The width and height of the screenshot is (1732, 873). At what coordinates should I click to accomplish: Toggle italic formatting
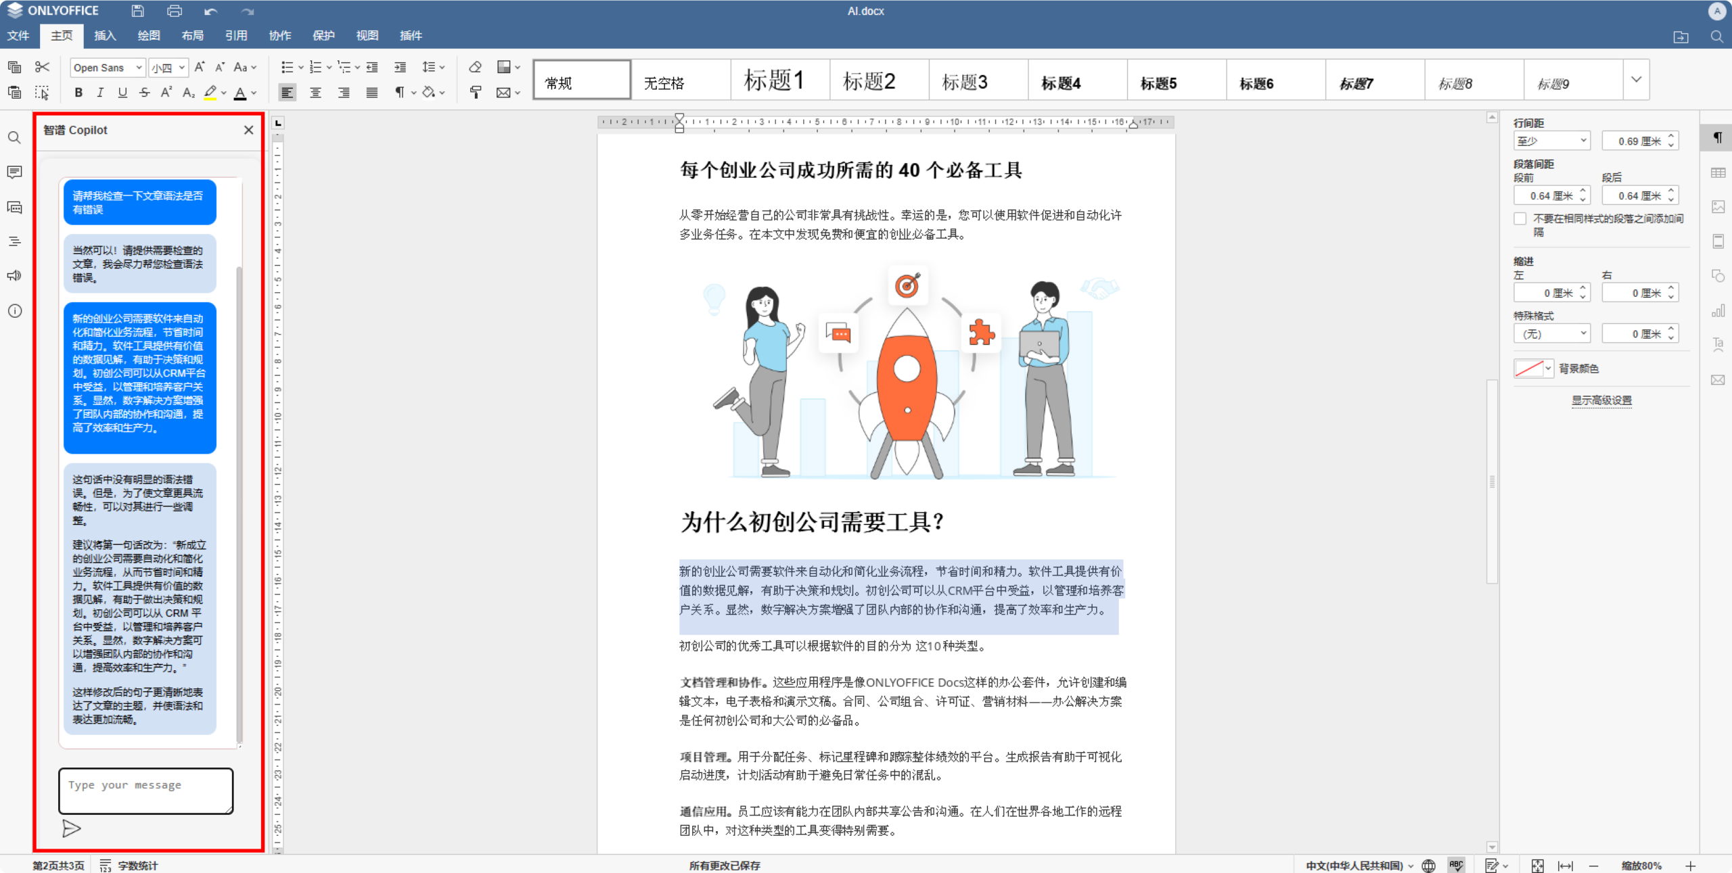pyautogui.click(x=100, y=93)
